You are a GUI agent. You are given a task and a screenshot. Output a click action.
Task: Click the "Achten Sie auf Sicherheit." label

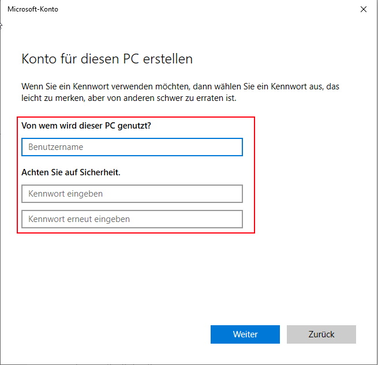(x=70, y=172)
